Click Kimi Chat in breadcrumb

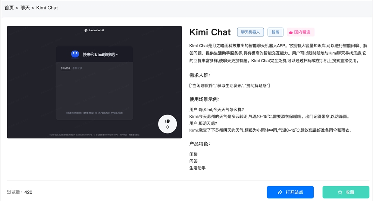click(47, 8)
